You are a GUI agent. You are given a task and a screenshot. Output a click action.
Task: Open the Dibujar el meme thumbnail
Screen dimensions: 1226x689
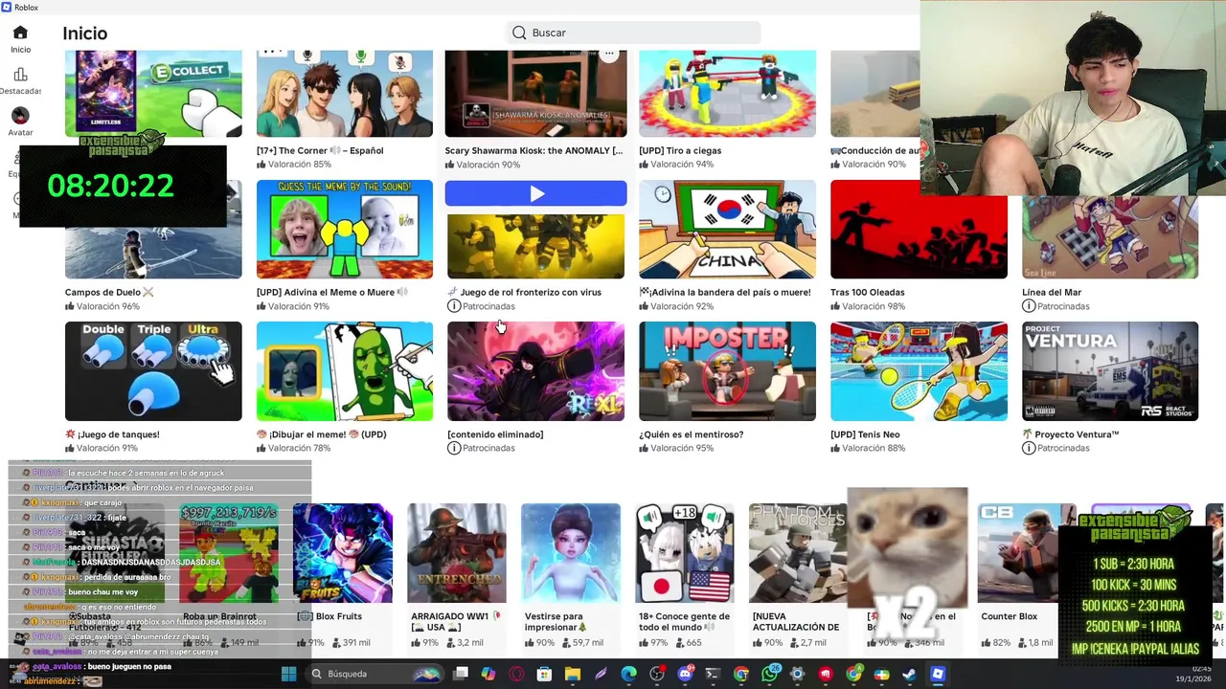coord(345,371)
